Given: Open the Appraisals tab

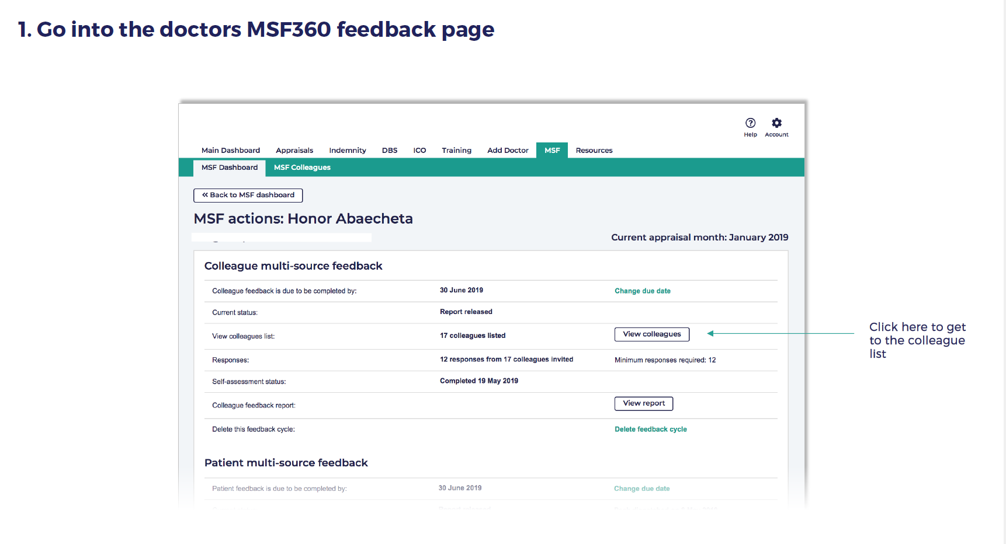Looking at the screenshot, I should pos(294,151).
